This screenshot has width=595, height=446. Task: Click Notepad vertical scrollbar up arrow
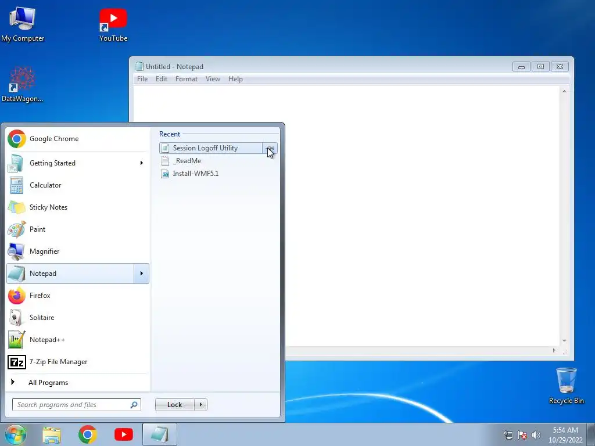564,91
